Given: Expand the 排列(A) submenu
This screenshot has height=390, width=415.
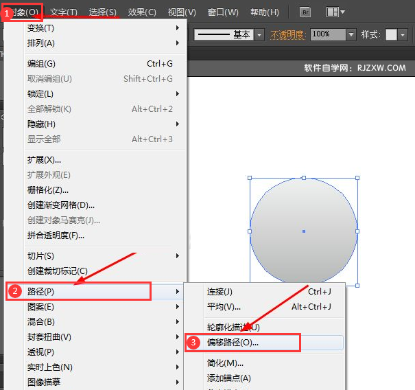Looking at the screenshot, I should click(104, 43).
